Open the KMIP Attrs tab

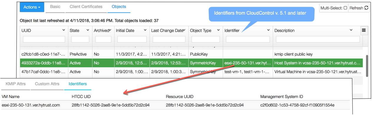[x=16, y=84]
